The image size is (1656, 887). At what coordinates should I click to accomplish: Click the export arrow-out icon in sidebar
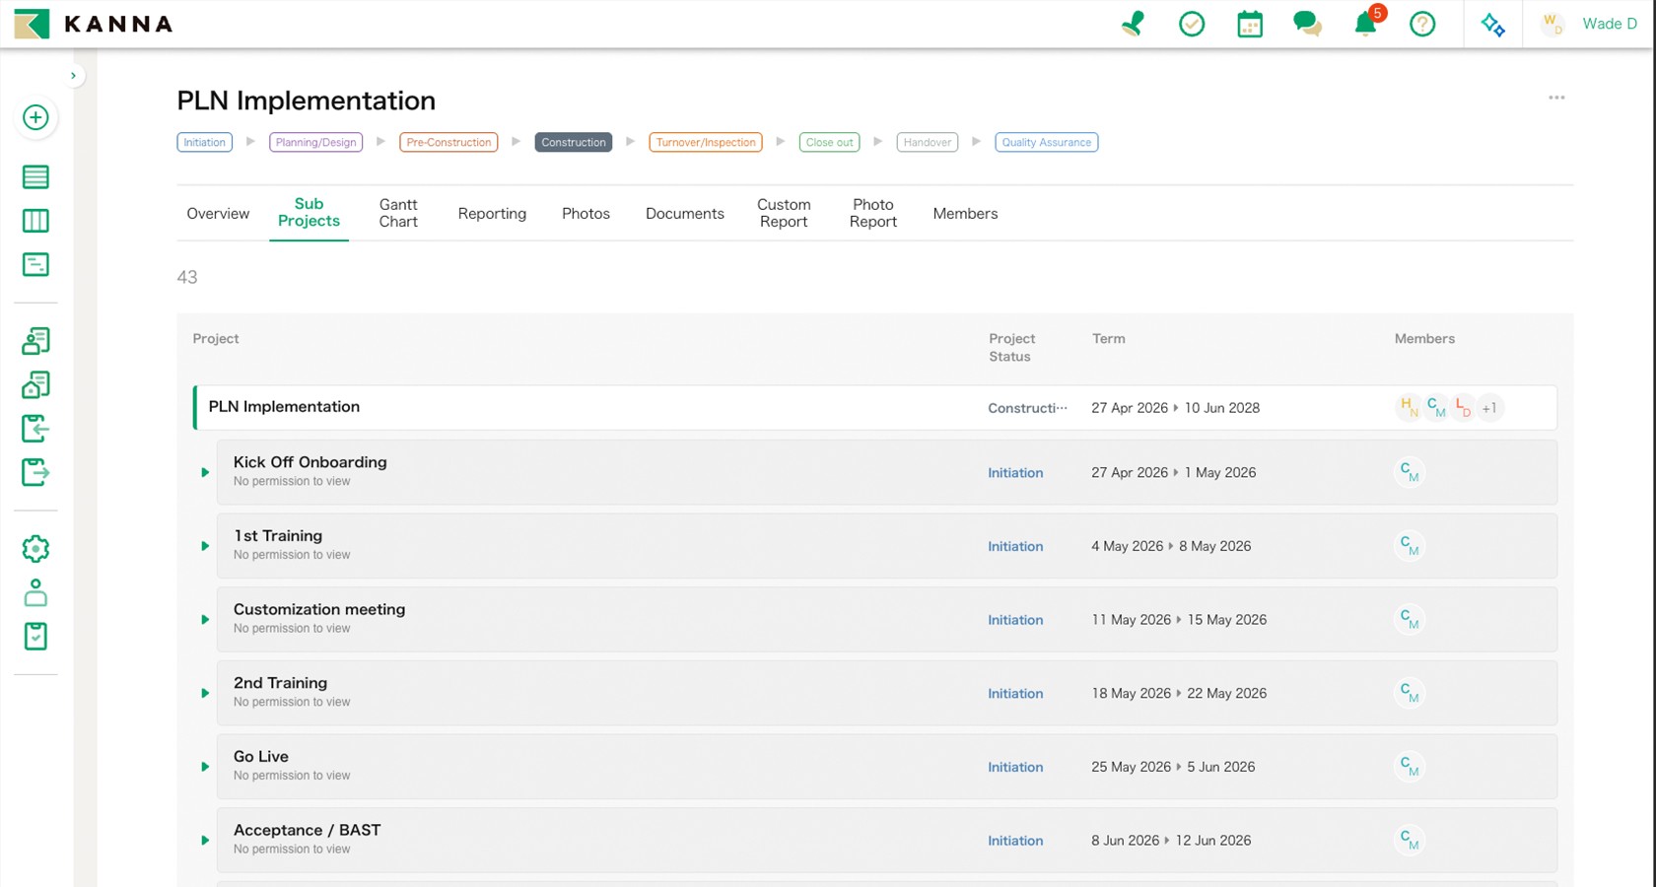coord(35,472)
